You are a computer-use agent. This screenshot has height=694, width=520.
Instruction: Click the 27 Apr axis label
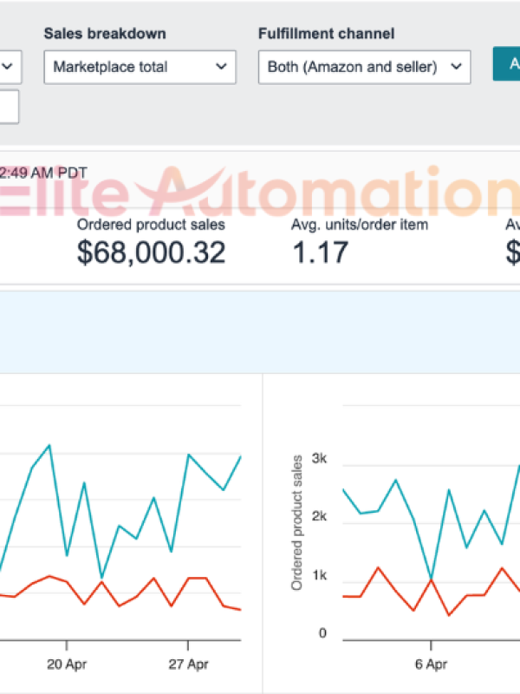[x=188, y=665]
